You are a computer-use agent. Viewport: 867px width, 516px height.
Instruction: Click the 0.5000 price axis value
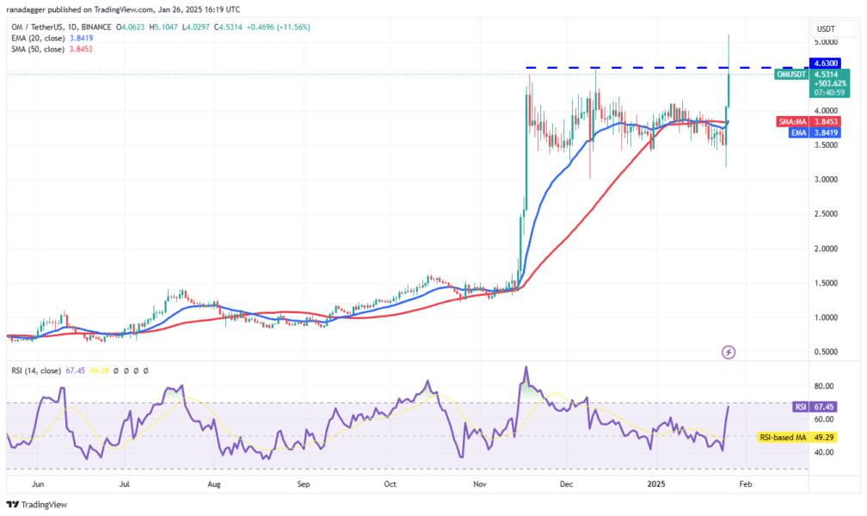(x=826, y=352)
